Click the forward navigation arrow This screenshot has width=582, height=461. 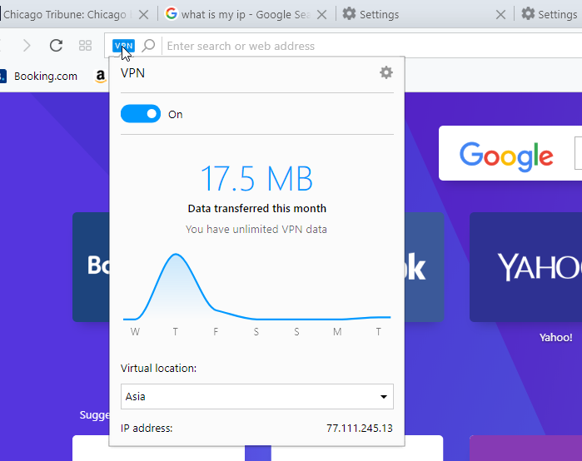pos(27,46)
